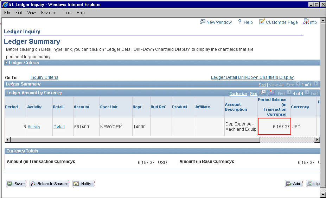Open Ledger Detail Drill-Down Chartfield Display link
The width and height of the screenshot is (326, 198).
(252, 77)
